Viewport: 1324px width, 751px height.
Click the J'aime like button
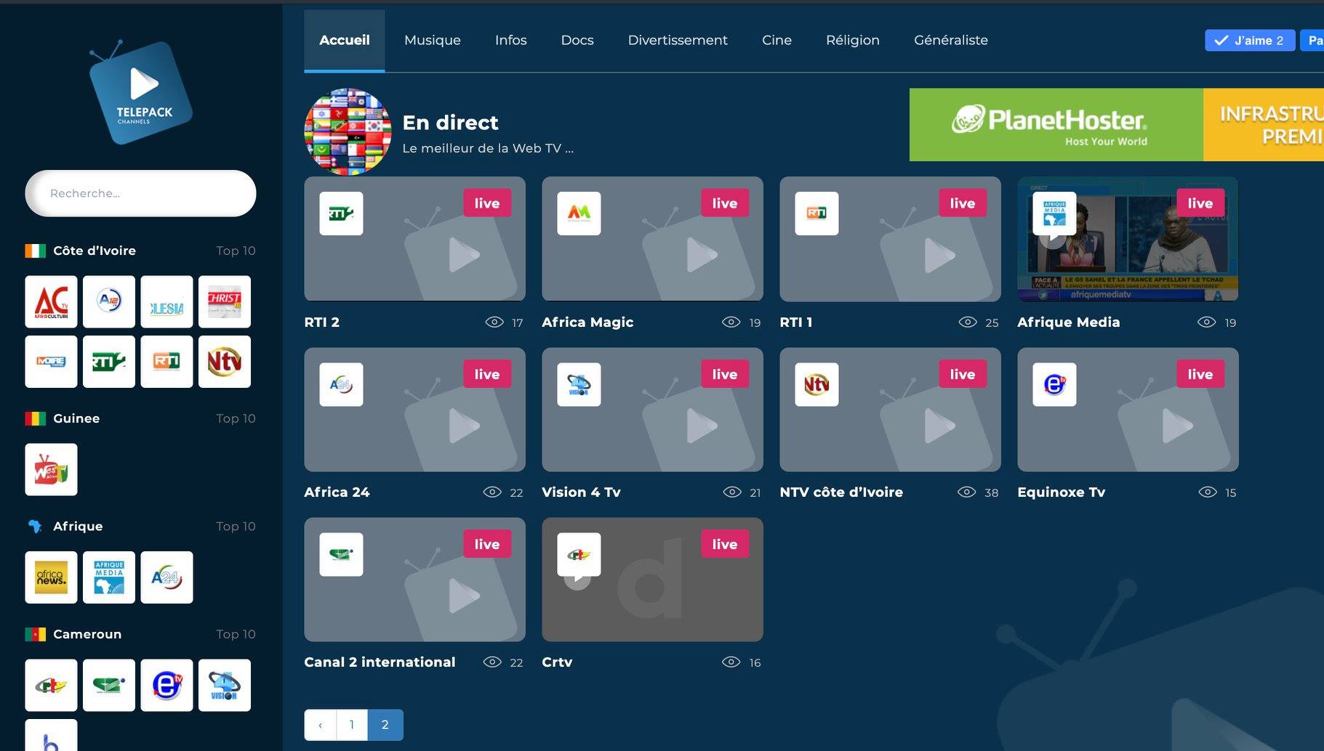click(1250, 41)
